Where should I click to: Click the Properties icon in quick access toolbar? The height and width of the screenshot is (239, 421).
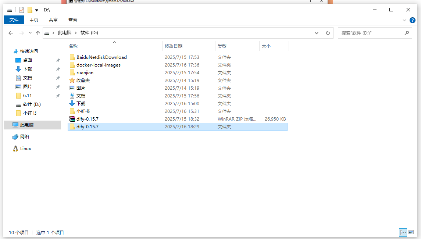(x=22, y=10)
